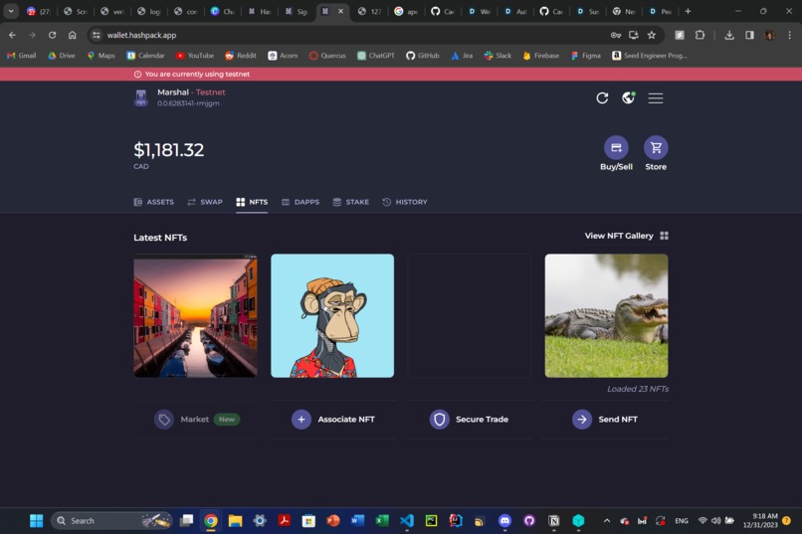802x534 pixels.
Task: Click the Testnet label next to Marshal
Action: pos(211,92)
